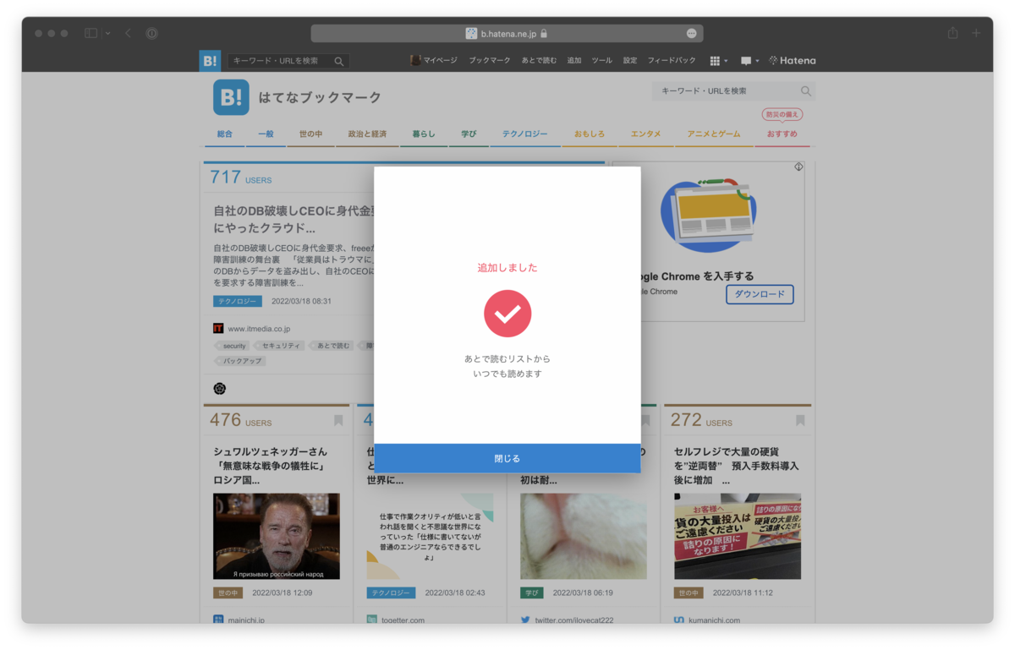This screenshot has height=650, width=1015.
Task: Click the 学び tag on the cat card
Action: 532,593
